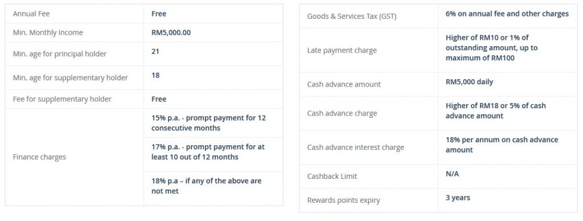This screenshot has width=583, height=221.
Task: Select the 15% p.a. prompt payment text
Action: [208, 123]
